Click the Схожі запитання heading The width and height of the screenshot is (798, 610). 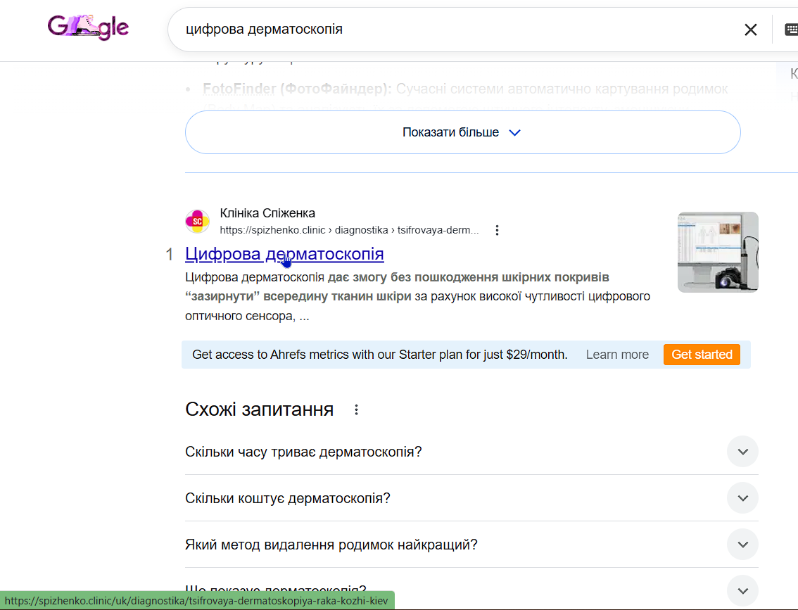click(x=260, y=409)
